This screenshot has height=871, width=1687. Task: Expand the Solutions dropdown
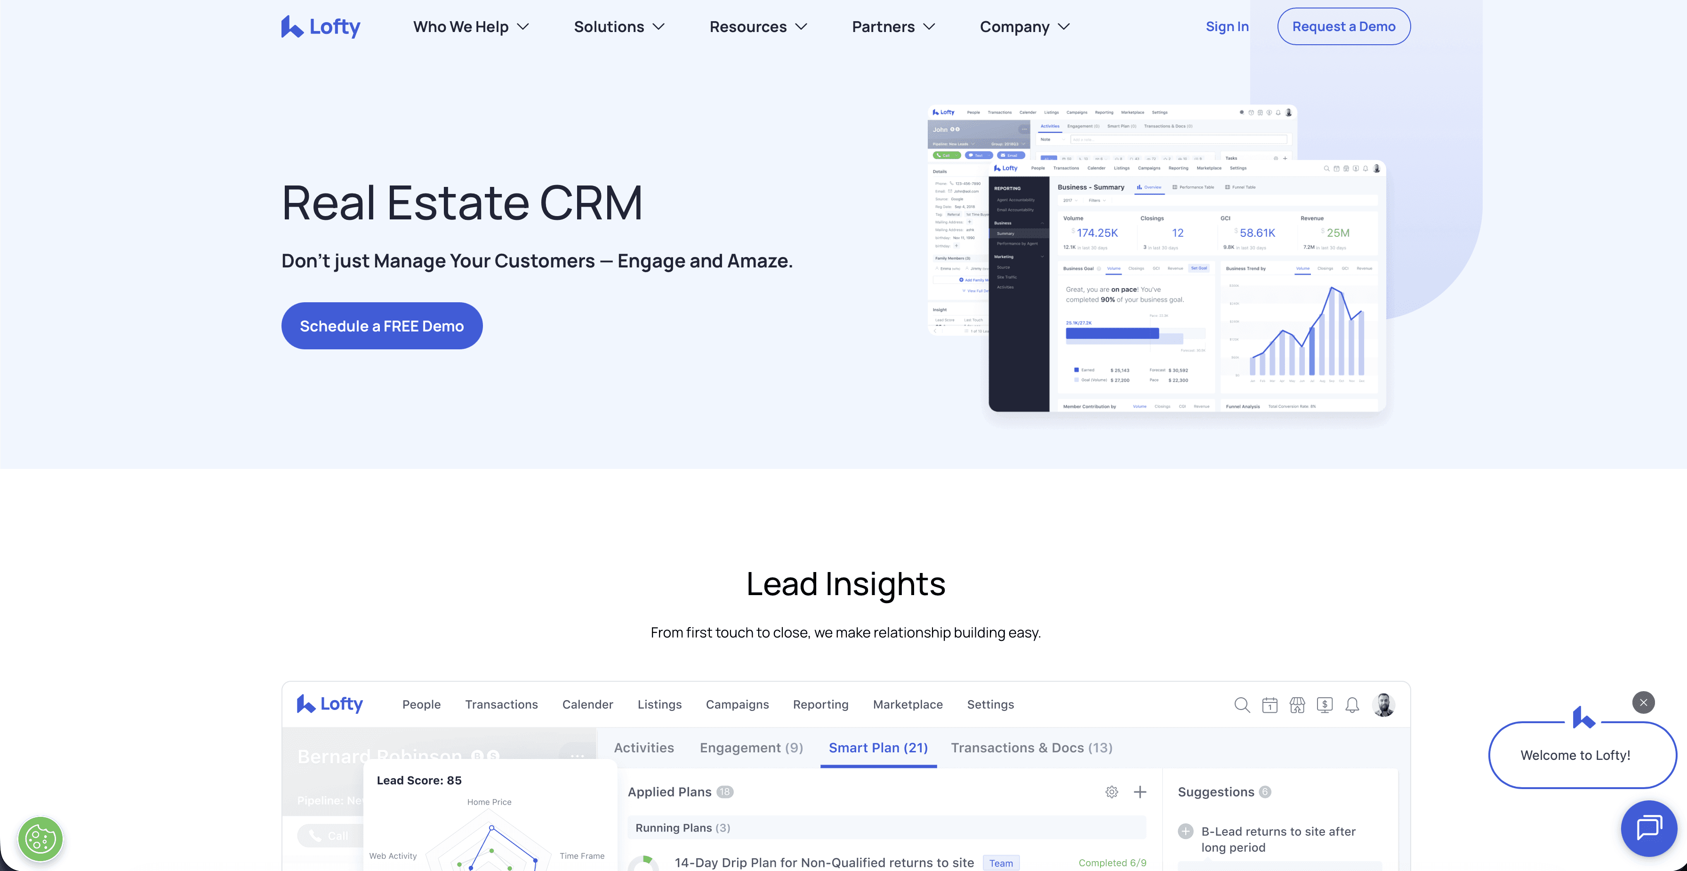click(619, 27)
